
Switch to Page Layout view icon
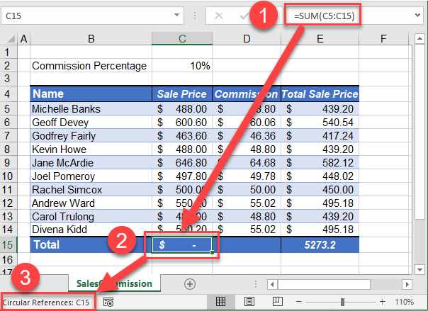pyautogui.click(x=249, y=302)
